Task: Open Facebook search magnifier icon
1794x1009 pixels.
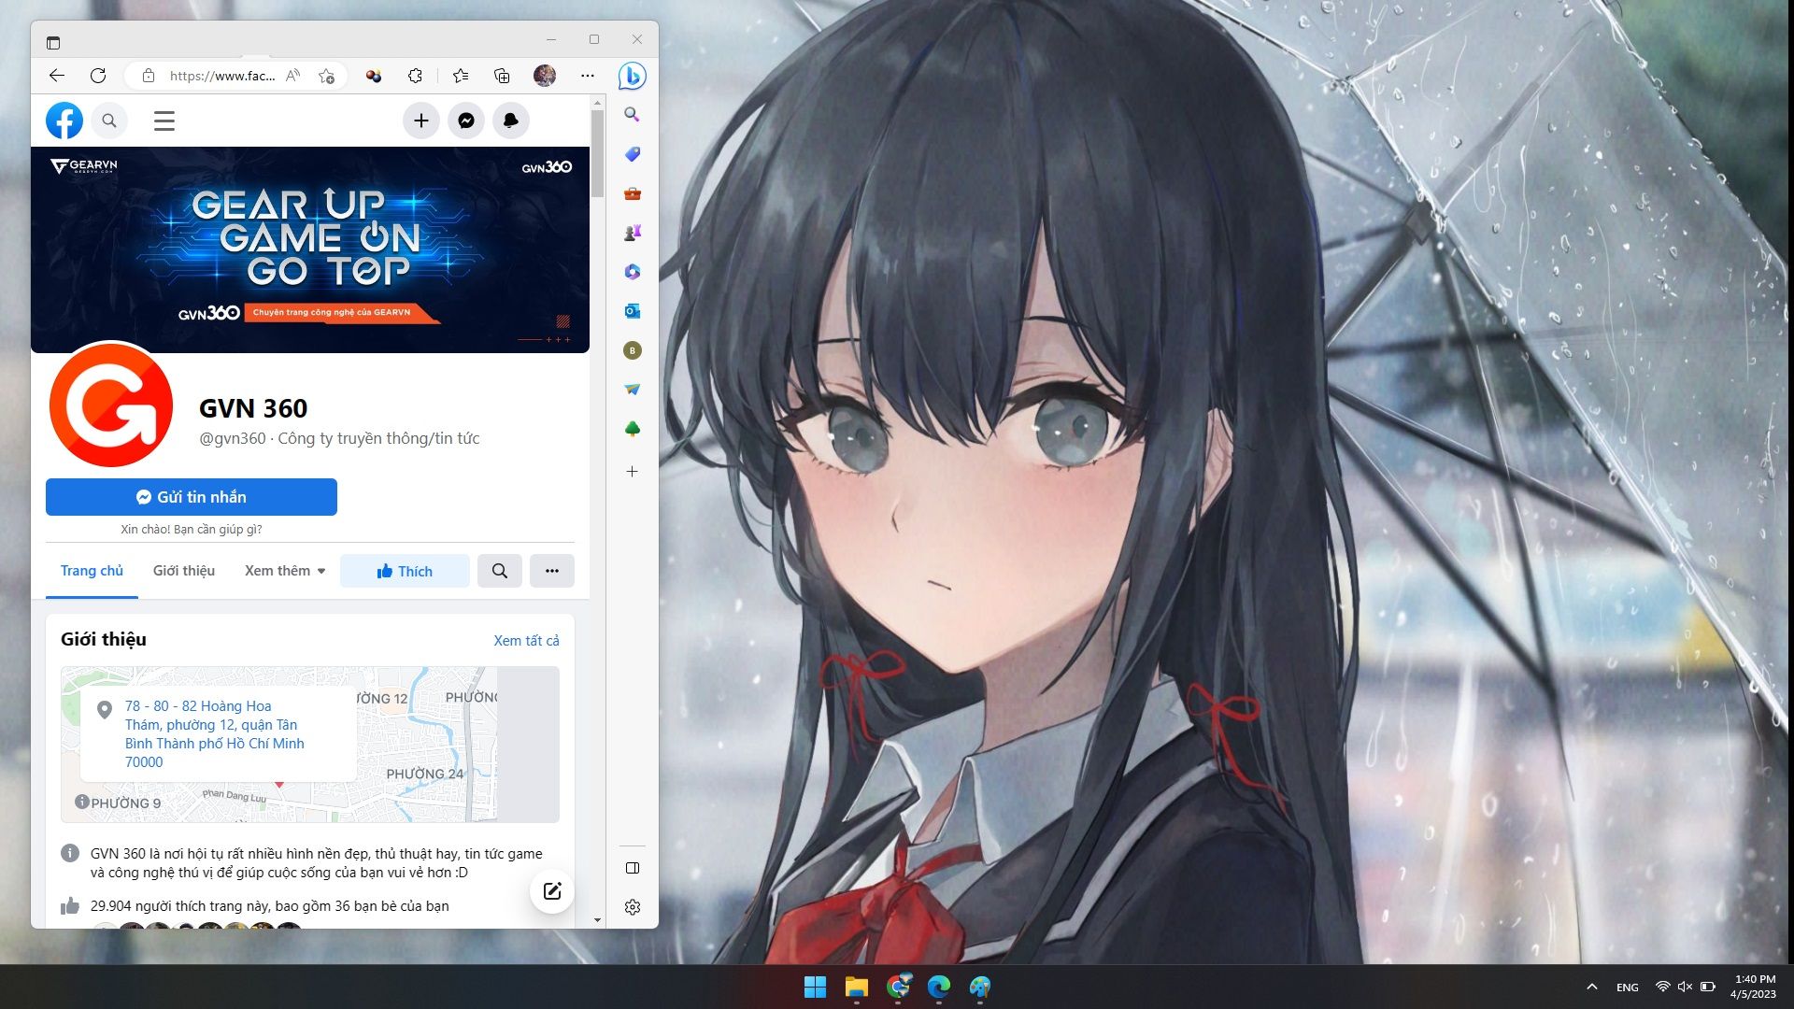Action: pyautogui.click(x=109, y=121)
